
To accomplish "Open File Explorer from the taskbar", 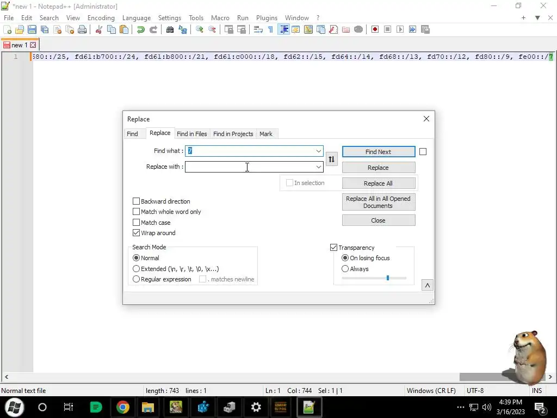I will click(148, 407).
